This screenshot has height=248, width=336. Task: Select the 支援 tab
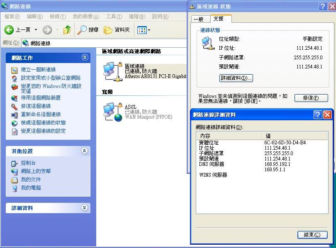click(221, 19)
